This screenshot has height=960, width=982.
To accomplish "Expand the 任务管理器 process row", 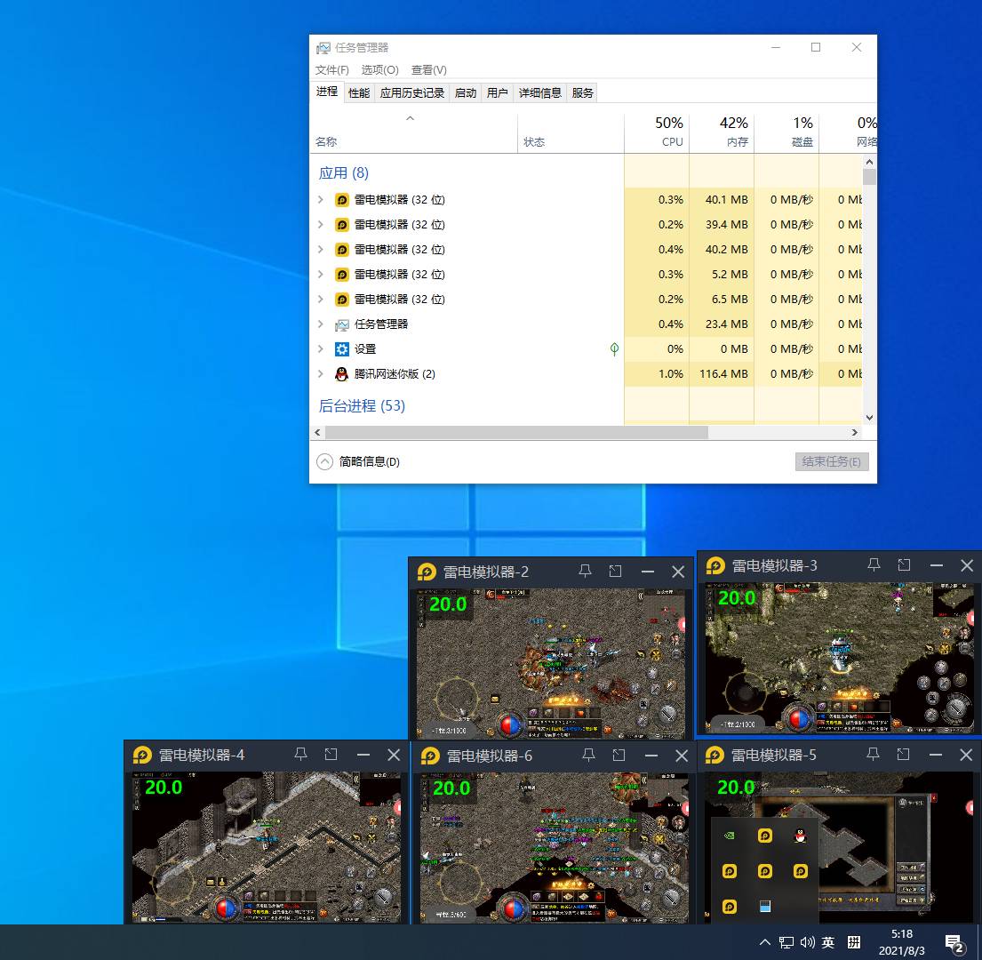I will pyautogui.click(x=321, y=324).
